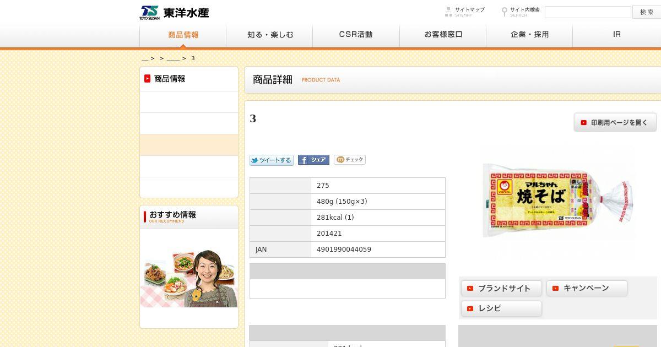This screenshot has height=347, width=661.
Task: Click the ツイートする tweet button
Action: 272,160
